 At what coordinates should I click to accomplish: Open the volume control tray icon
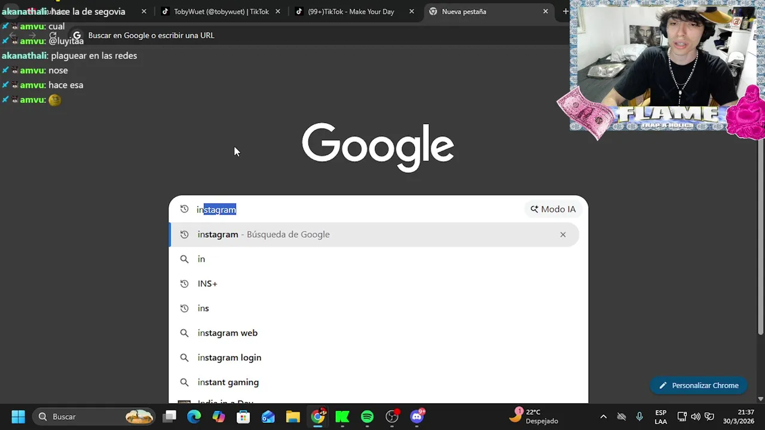click(x=695, y=416)
